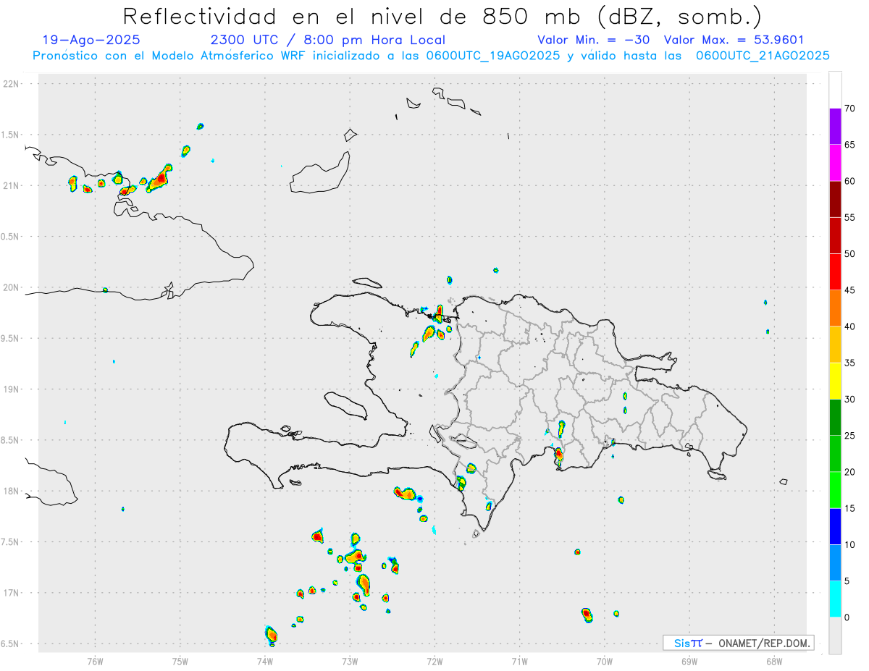Pick the cyan 0–5 dBZ colorbar segment
The height and width of the screenshot is (671, 869).
click(835, 599)
